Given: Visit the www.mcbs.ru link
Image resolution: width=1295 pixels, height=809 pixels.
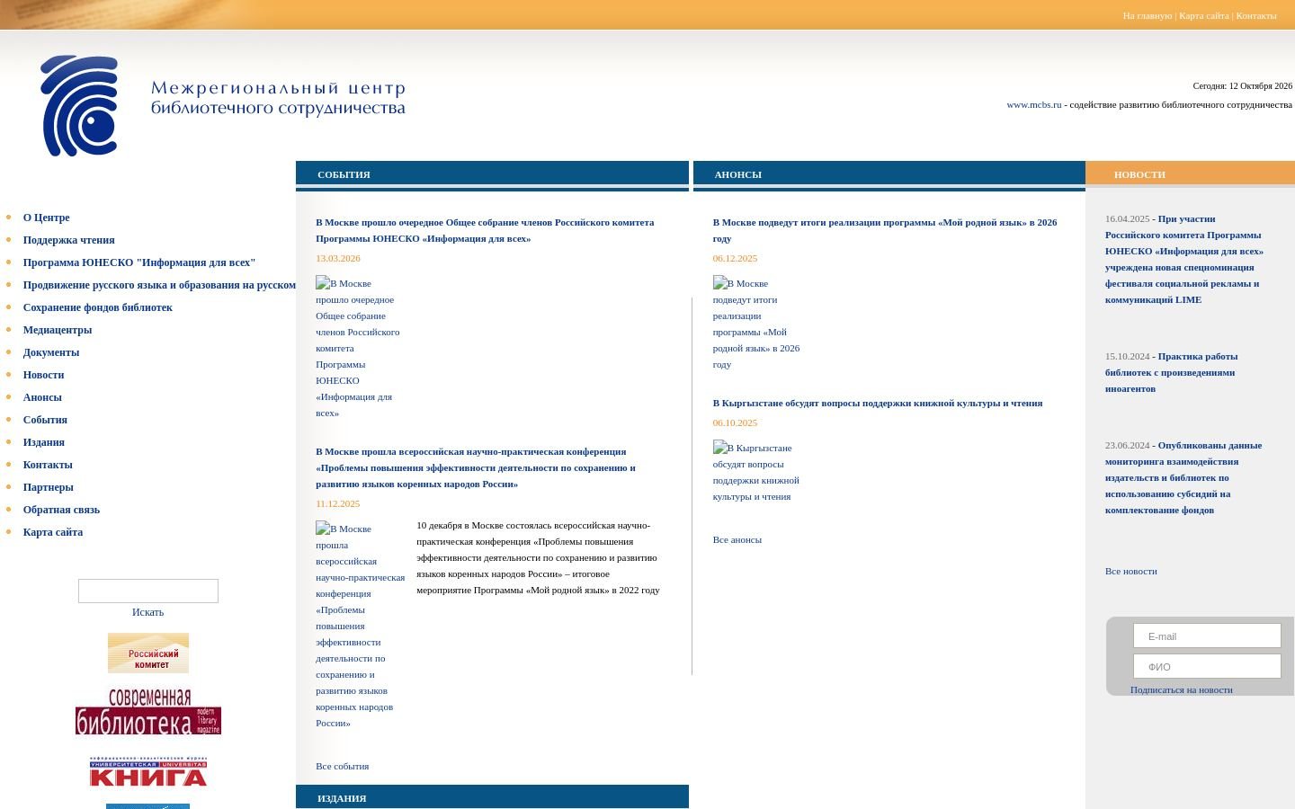Looking at the screenshot, I should 1034,104.
